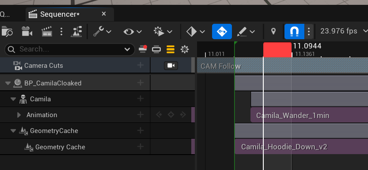Click the marker pin icon
The height and width of the screenshot is (170, 368).
pyautogui.click(x=273, y=31)
